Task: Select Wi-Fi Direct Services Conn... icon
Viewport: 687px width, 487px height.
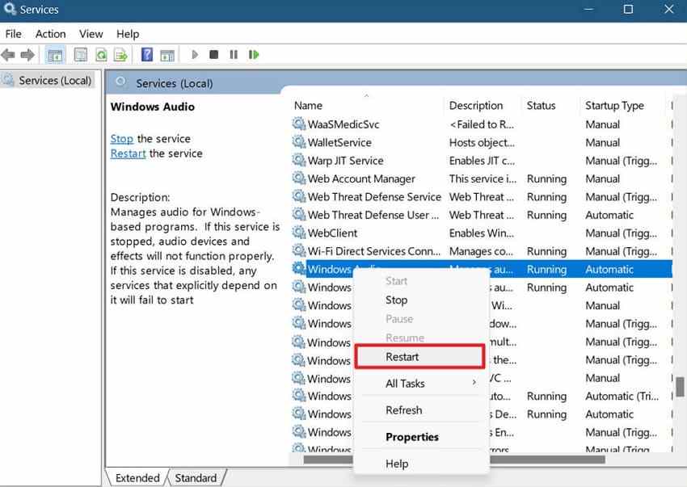Action: tap(299, 250)
